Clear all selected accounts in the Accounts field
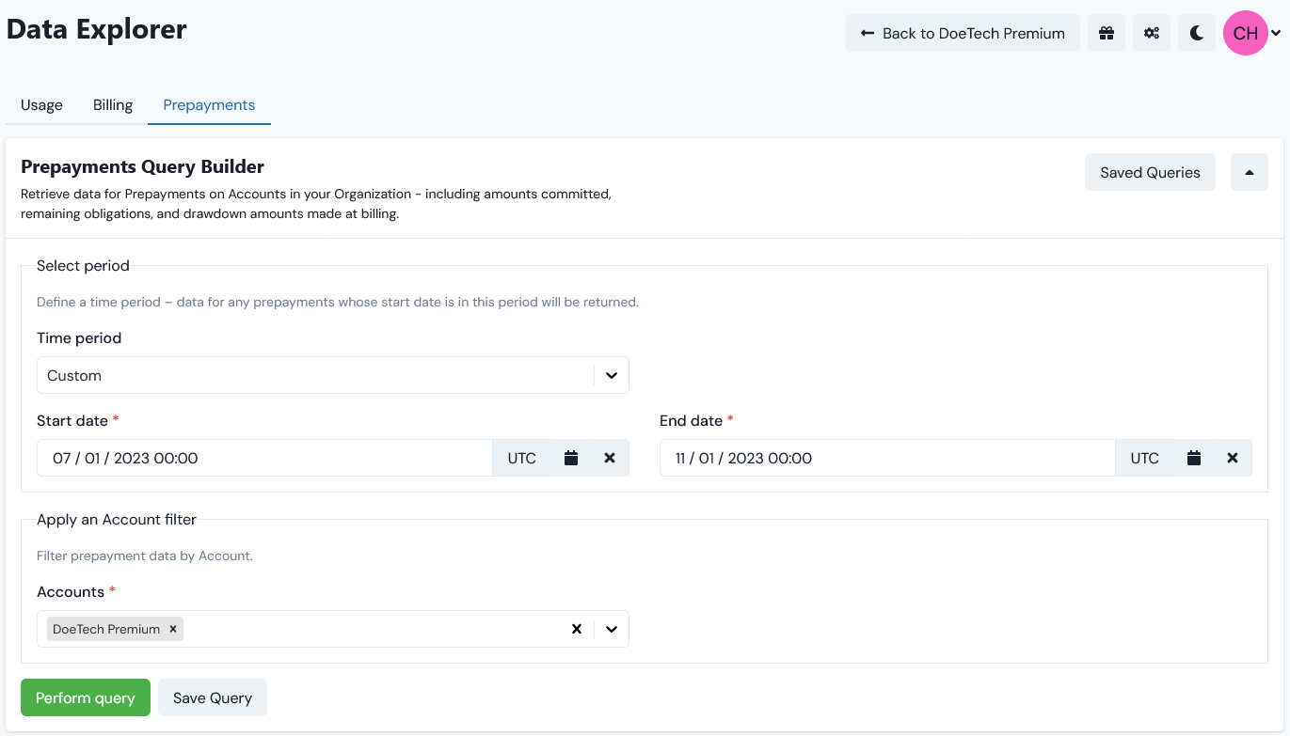The height and width of the screenshot is (736, 1290). pyautogui.click(x=577, y=629)
